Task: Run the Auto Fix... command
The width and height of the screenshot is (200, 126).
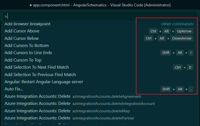Action: pyautogui.click(x=14, y=89)
